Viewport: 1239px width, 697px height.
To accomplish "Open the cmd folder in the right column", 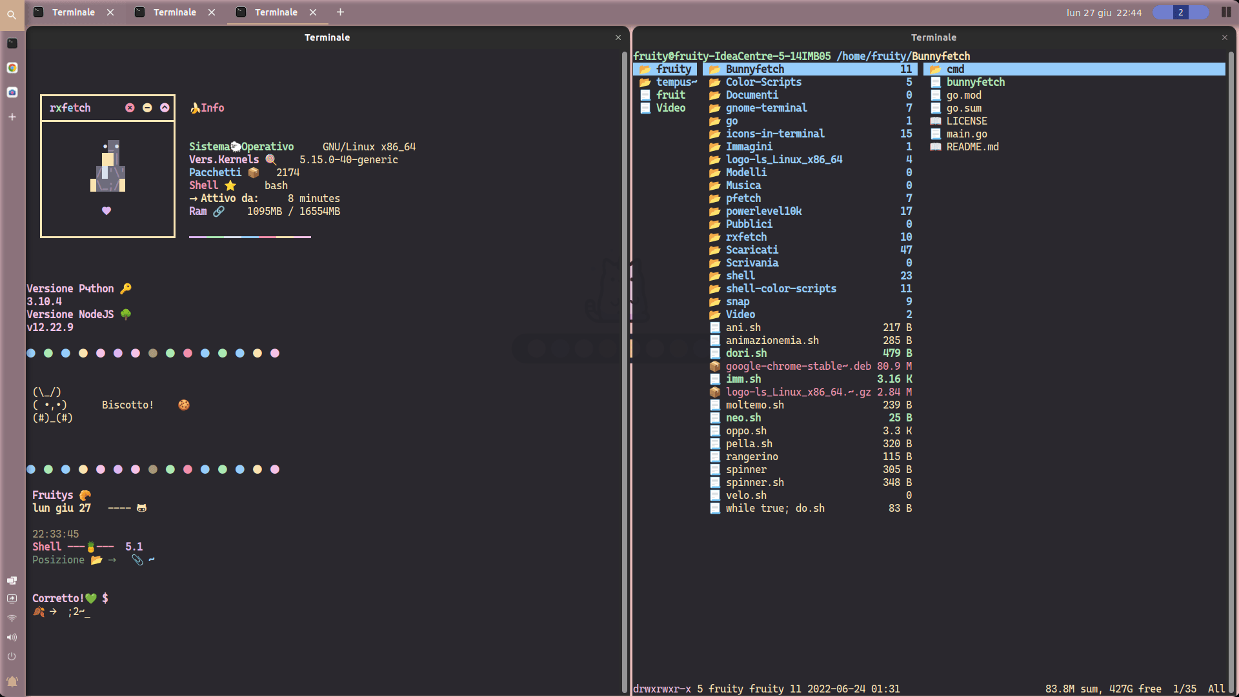I will tap(954, 69).
